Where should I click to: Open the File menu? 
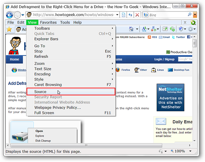coord(11,22)
